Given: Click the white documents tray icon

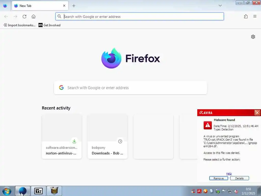Looking at the screenshot, I should pyautogui.click(x=211, y=191).
